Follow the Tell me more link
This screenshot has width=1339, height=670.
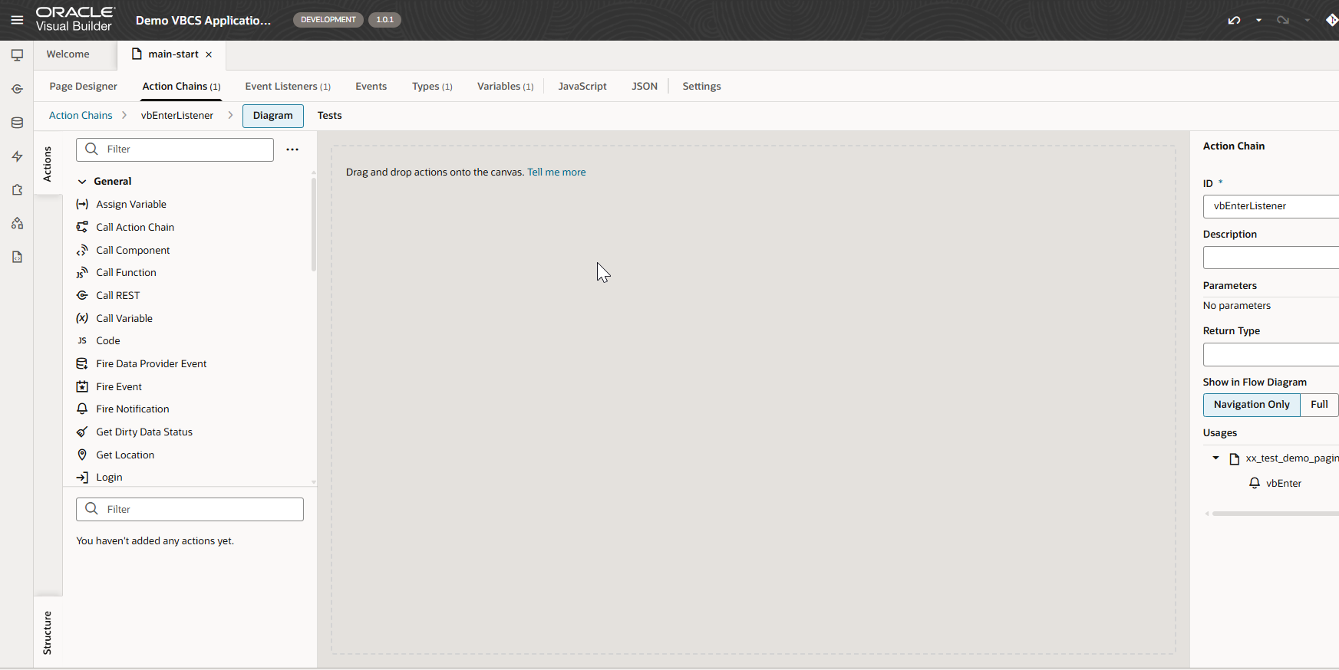[x=556, y=172]
